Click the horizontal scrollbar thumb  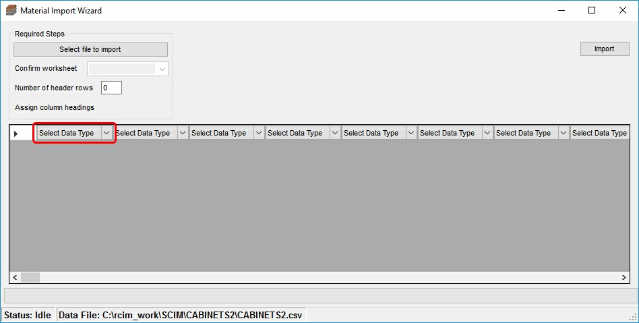pos(30,277)
